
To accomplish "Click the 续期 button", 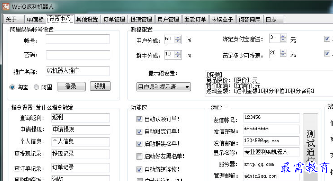I will (100, 86).
